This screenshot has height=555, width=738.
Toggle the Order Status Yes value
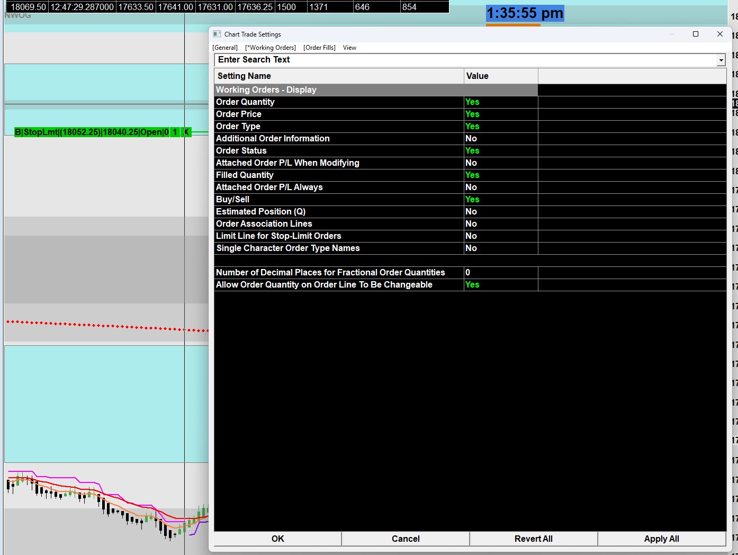501,151
